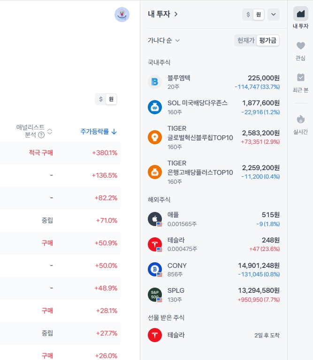
Task: Click the +48.9% price change value
Action: 106,288
